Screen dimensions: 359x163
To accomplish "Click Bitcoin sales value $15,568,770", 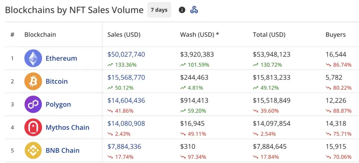I will [x=126, y=77].
